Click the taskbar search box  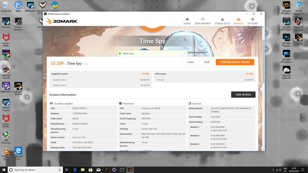(35, 170)
